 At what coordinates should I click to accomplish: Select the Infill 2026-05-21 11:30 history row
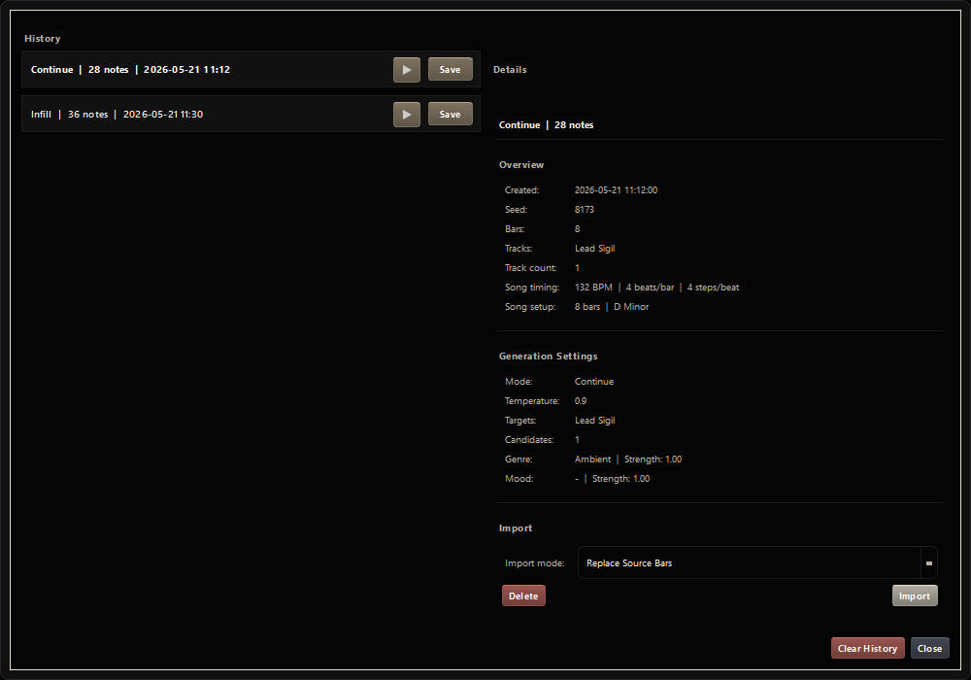[x=251, y=114]
